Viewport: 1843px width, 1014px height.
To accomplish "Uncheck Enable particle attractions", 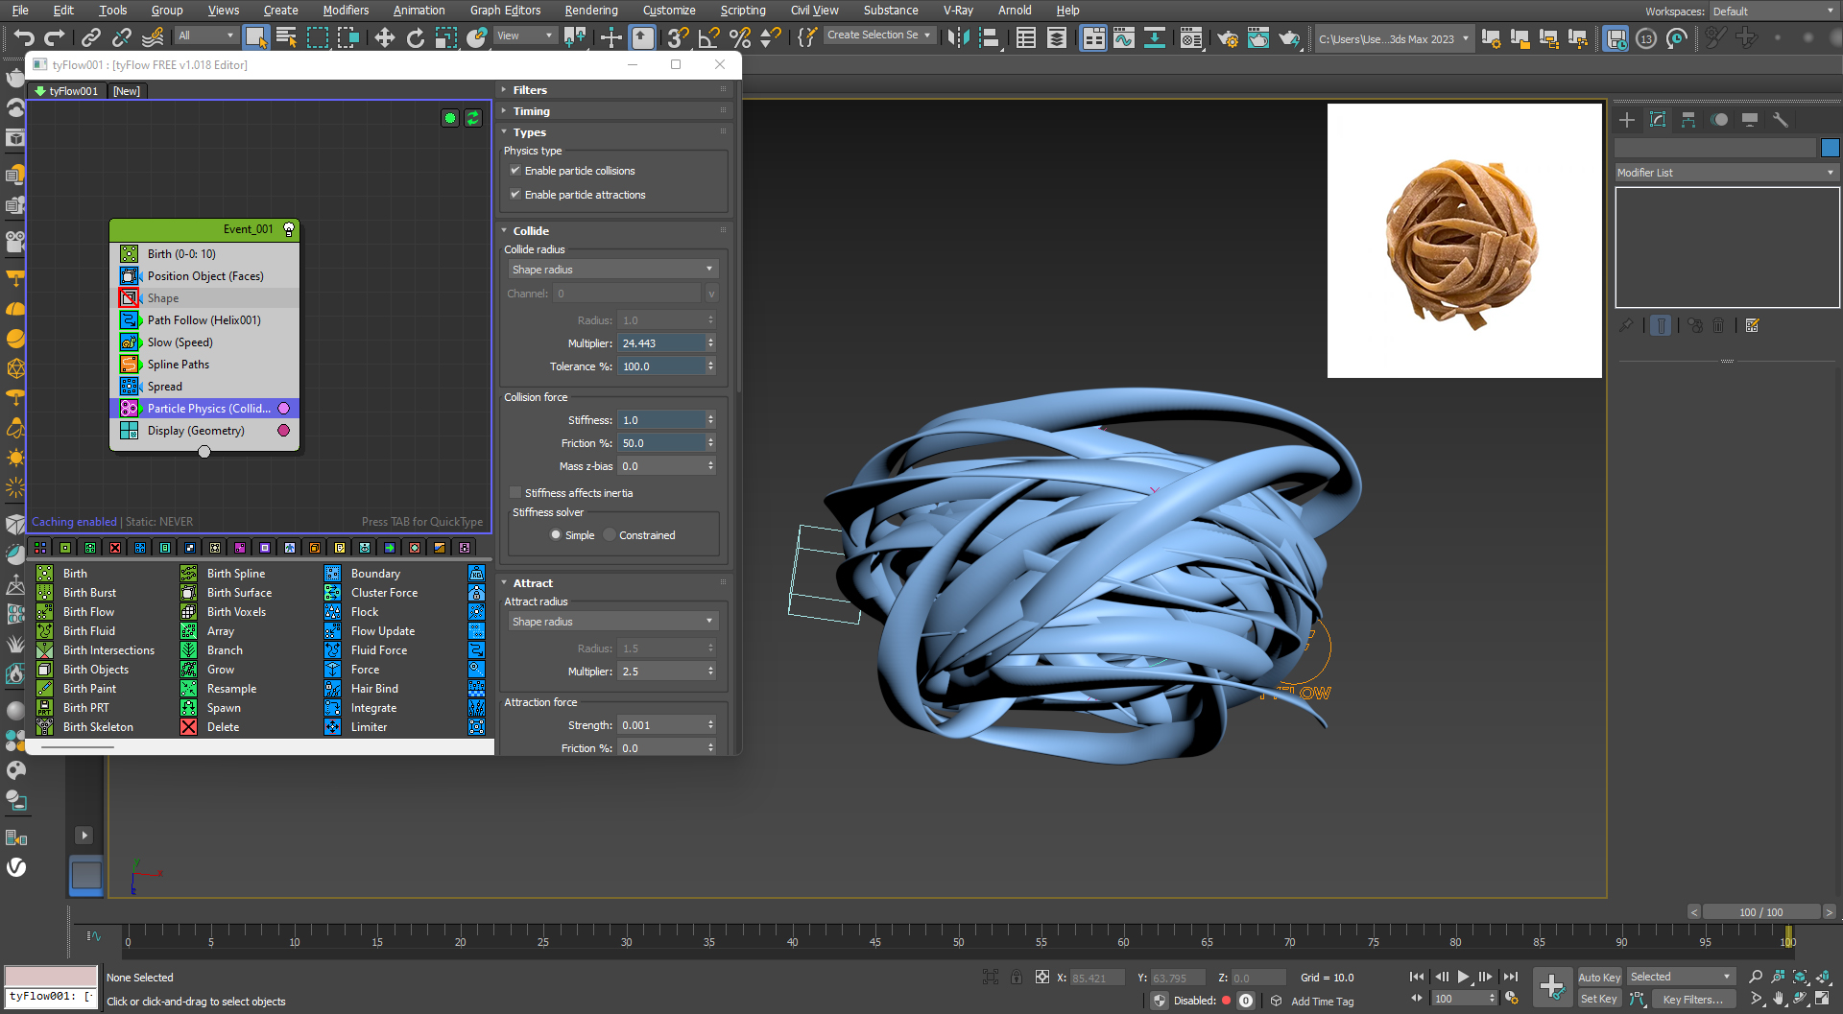I will click(x=515, y=195).
